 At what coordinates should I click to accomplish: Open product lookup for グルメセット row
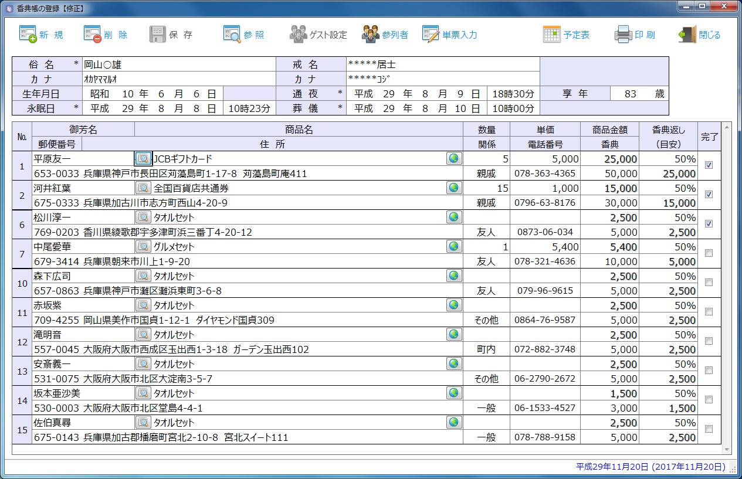point(143,246)
